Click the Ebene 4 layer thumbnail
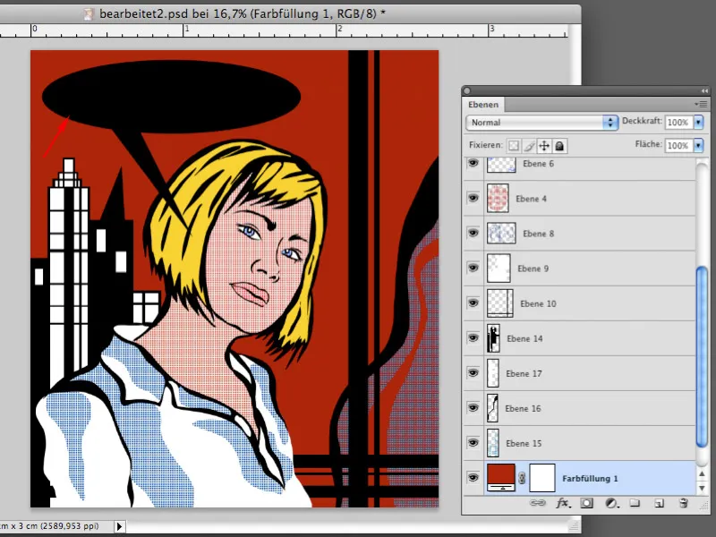 click(498, 198)
